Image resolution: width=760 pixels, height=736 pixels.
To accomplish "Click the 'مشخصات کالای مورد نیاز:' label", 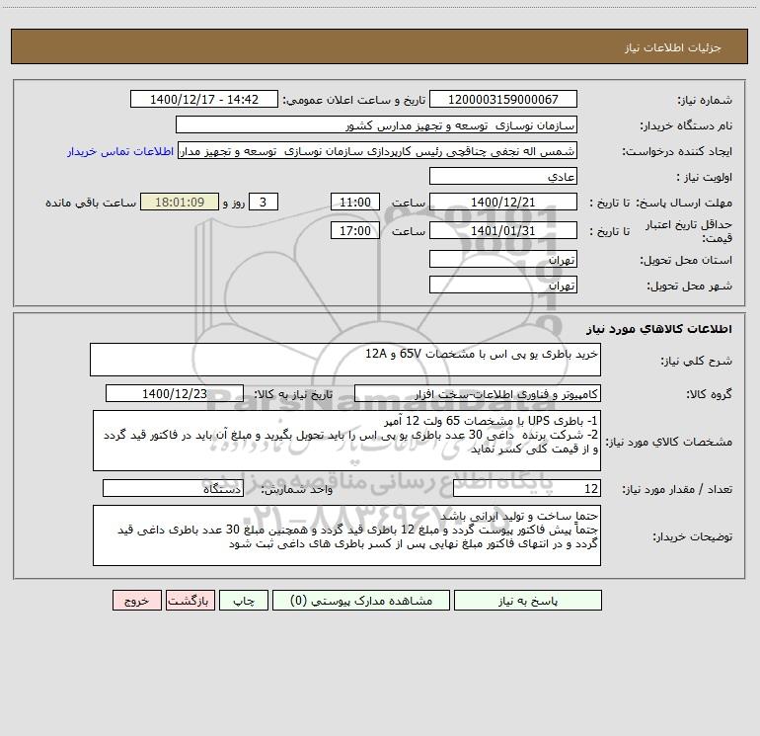I will coord(669,442).
